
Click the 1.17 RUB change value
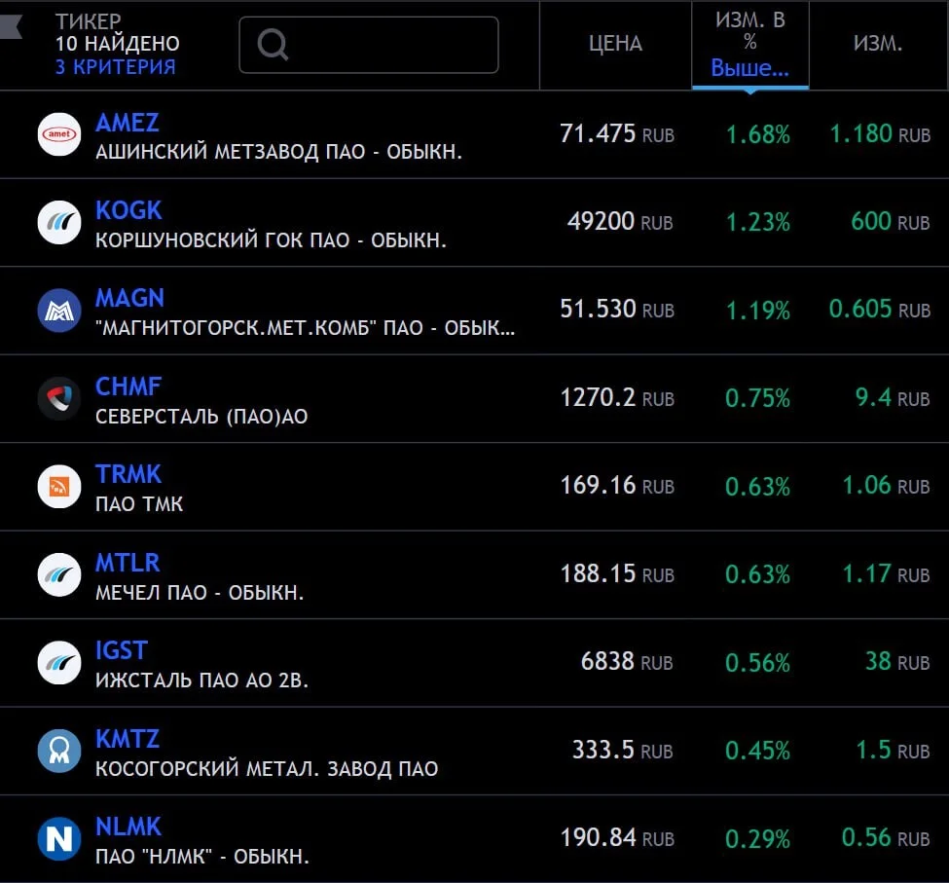point(887,573)
